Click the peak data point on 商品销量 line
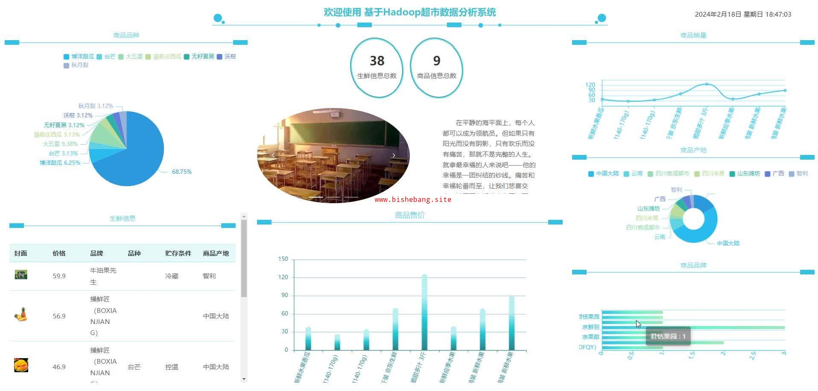This screenshot has width=818, height=391. 707,84
